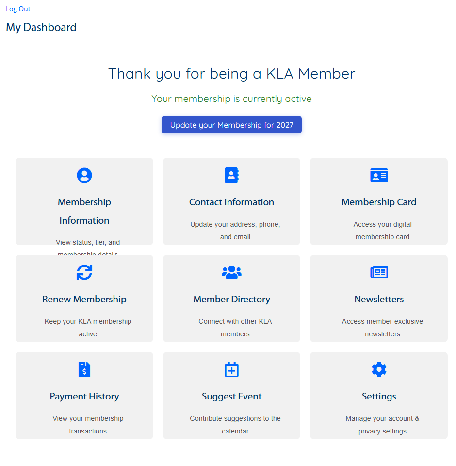Open Suggest Event card title

[231, 396]
